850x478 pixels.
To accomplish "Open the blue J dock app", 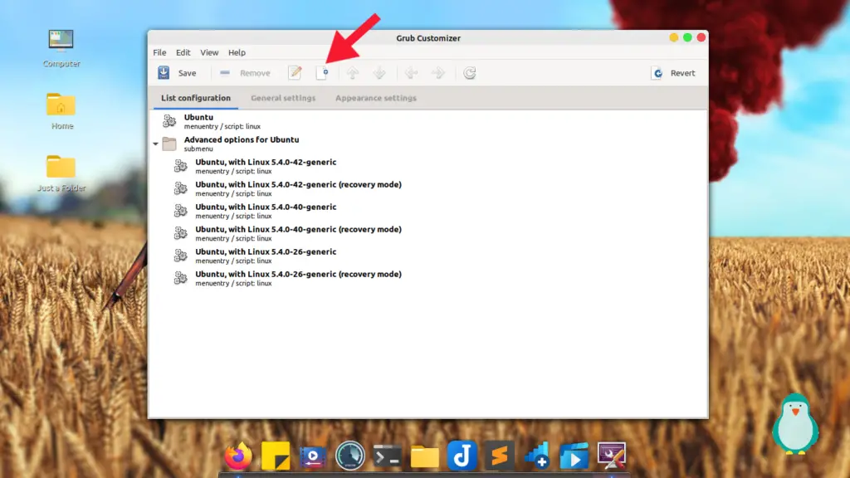I will coord(462,456).
